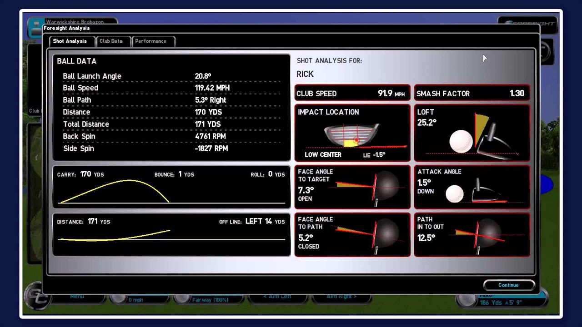Image resolution: width=582 pixels, height=327 pixels.
Task: Click the Warwickshire Brabazon course label
Action: coord(75,21)
